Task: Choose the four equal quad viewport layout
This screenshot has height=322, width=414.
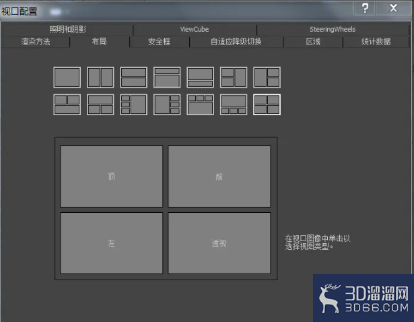Action: point(267,104)
